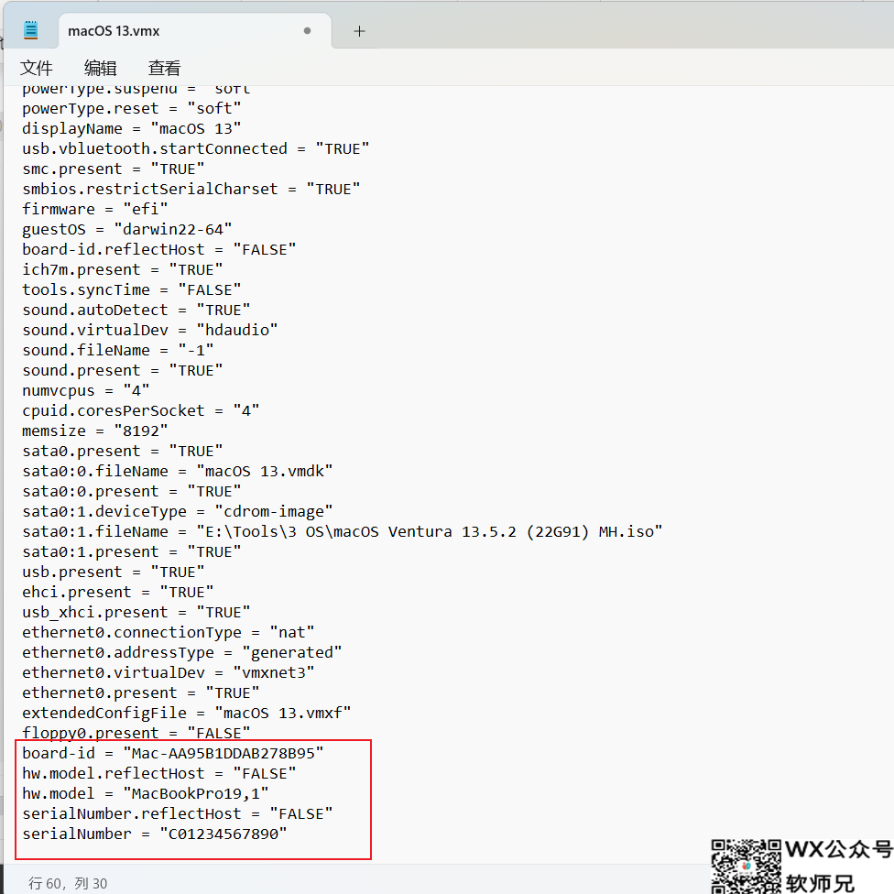Click the line cpuid.coresPerSocket = "4"
The width and height of the screenshot is (894, 894).
[x=141, y=410]
